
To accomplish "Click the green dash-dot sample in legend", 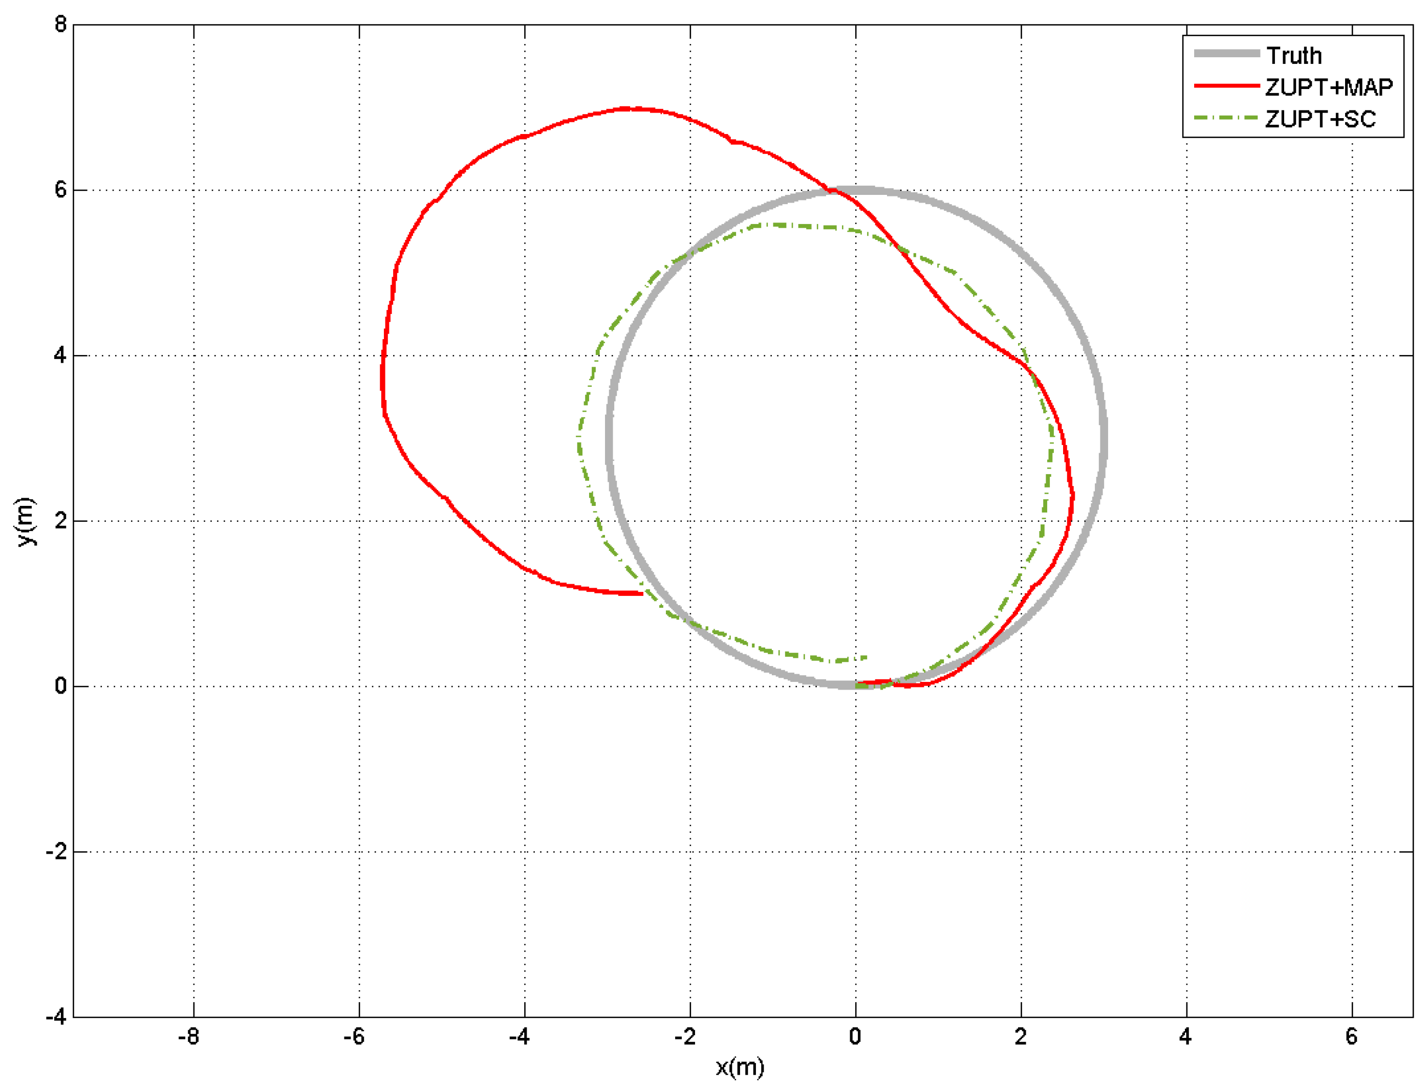I will click(x=1226, y=118).
